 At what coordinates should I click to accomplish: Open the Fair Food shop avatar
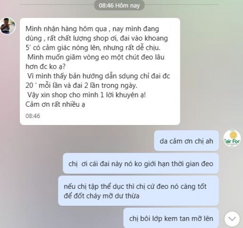pyautogui.click(x=232, y=138)
